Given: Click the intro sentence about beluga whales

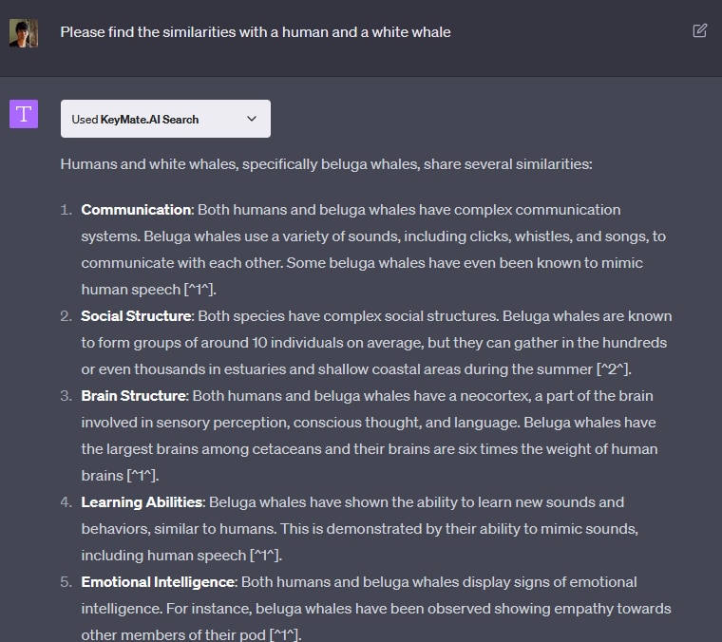Looking at the screenshot, I should click(326, 163).
